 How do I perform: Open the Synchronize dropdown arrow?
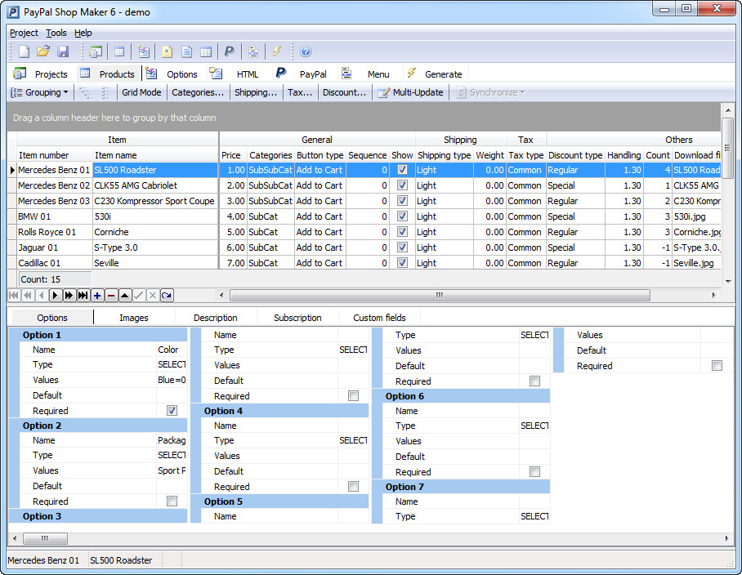coord(522,92)
